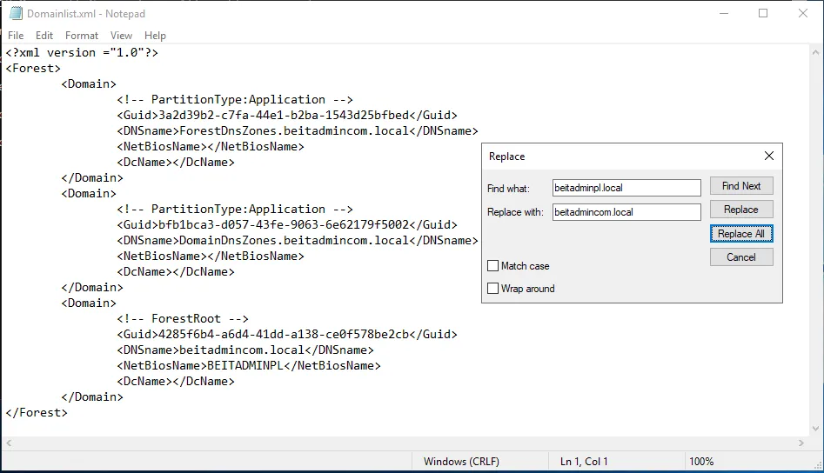This screenshot has width=824, height=473.
Task: Open the File menu
Action: tap(16, 36)
